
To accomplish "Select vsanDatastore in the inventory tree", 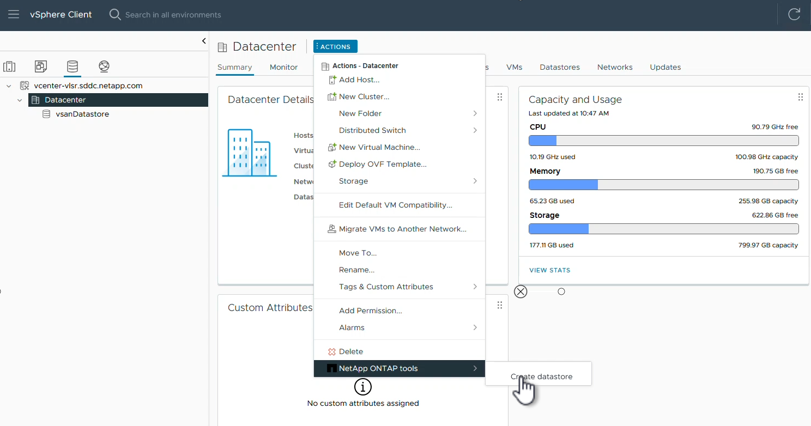I will tap(82, 114).
